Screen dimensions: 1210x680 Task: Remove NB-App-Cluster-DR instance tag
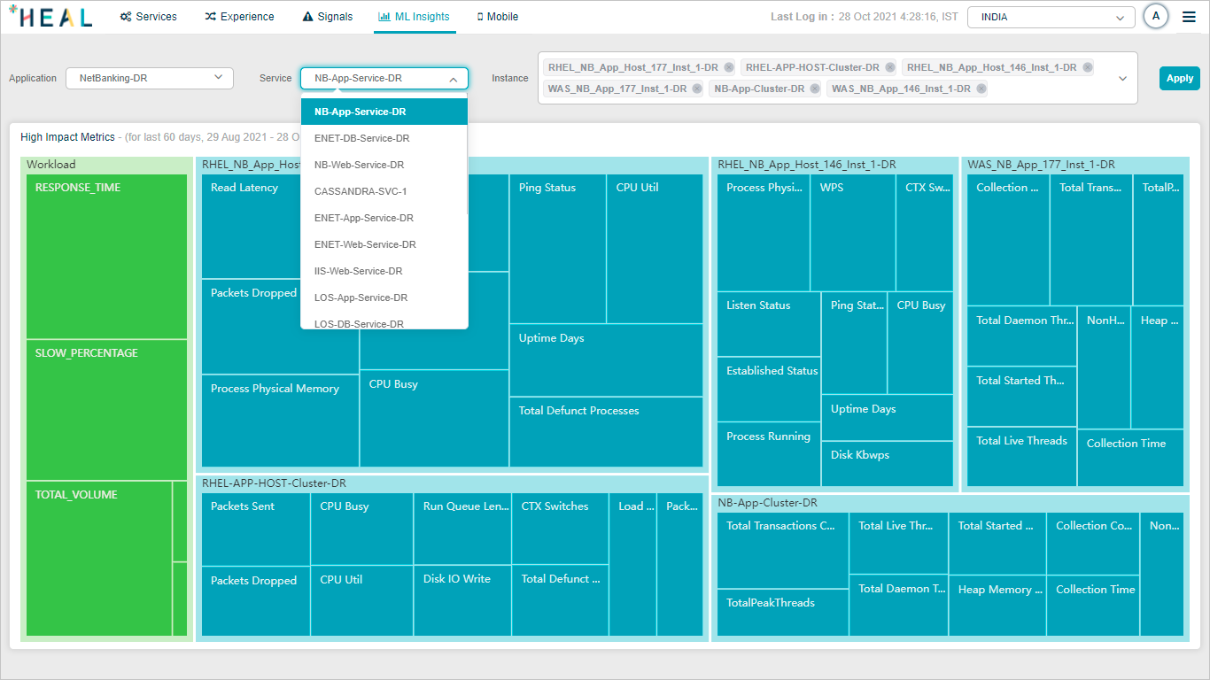click(815, 89)
